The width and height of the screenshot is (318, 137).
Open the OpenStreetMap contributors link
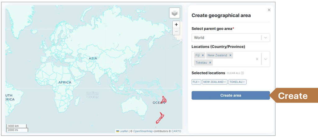point(143,131)
